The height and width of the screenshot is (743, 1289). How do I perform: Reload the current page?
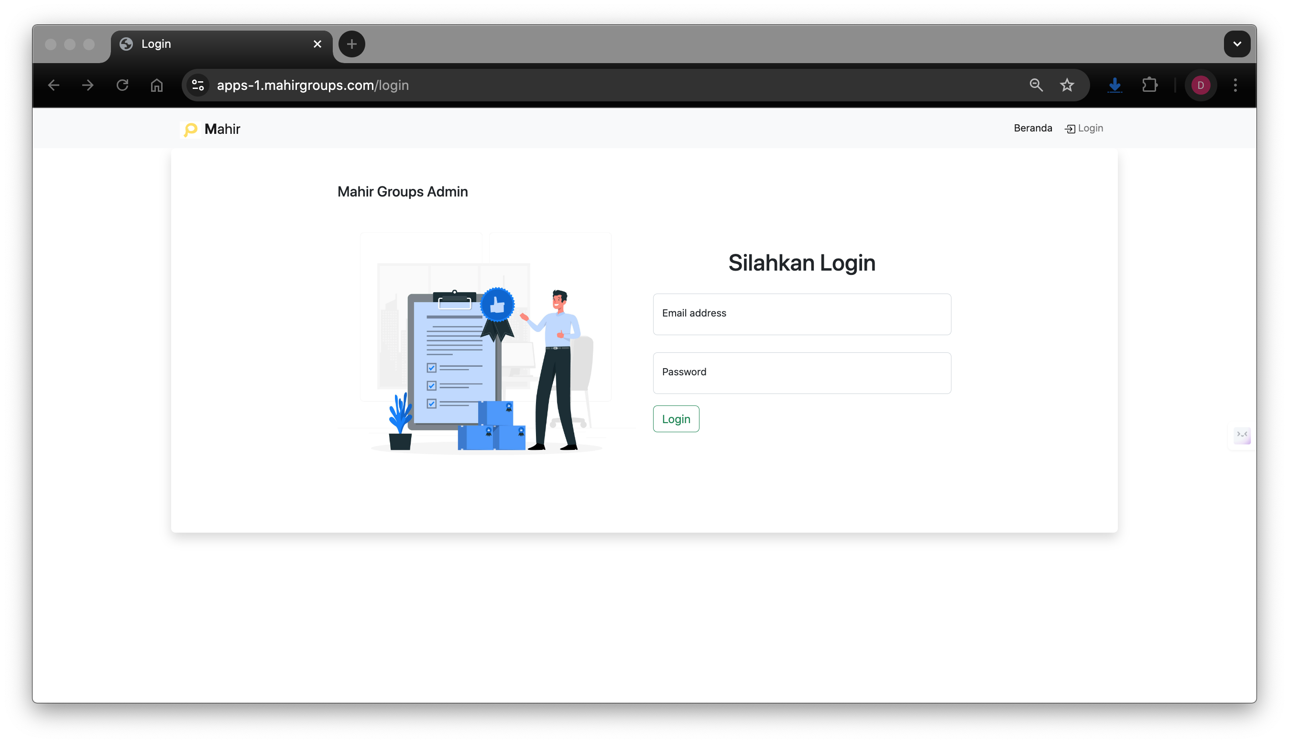(x=122, y=85)
